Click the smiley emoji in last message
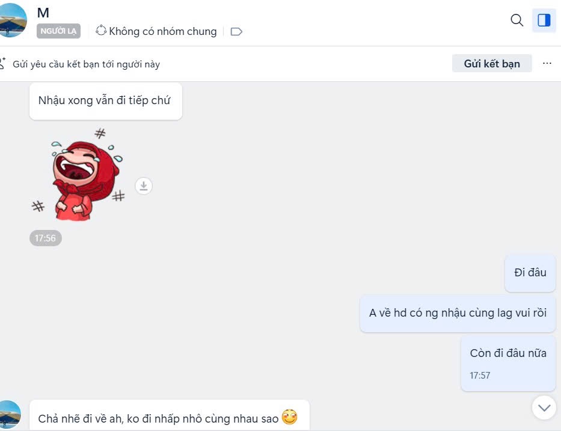 (x=289, y=417)
